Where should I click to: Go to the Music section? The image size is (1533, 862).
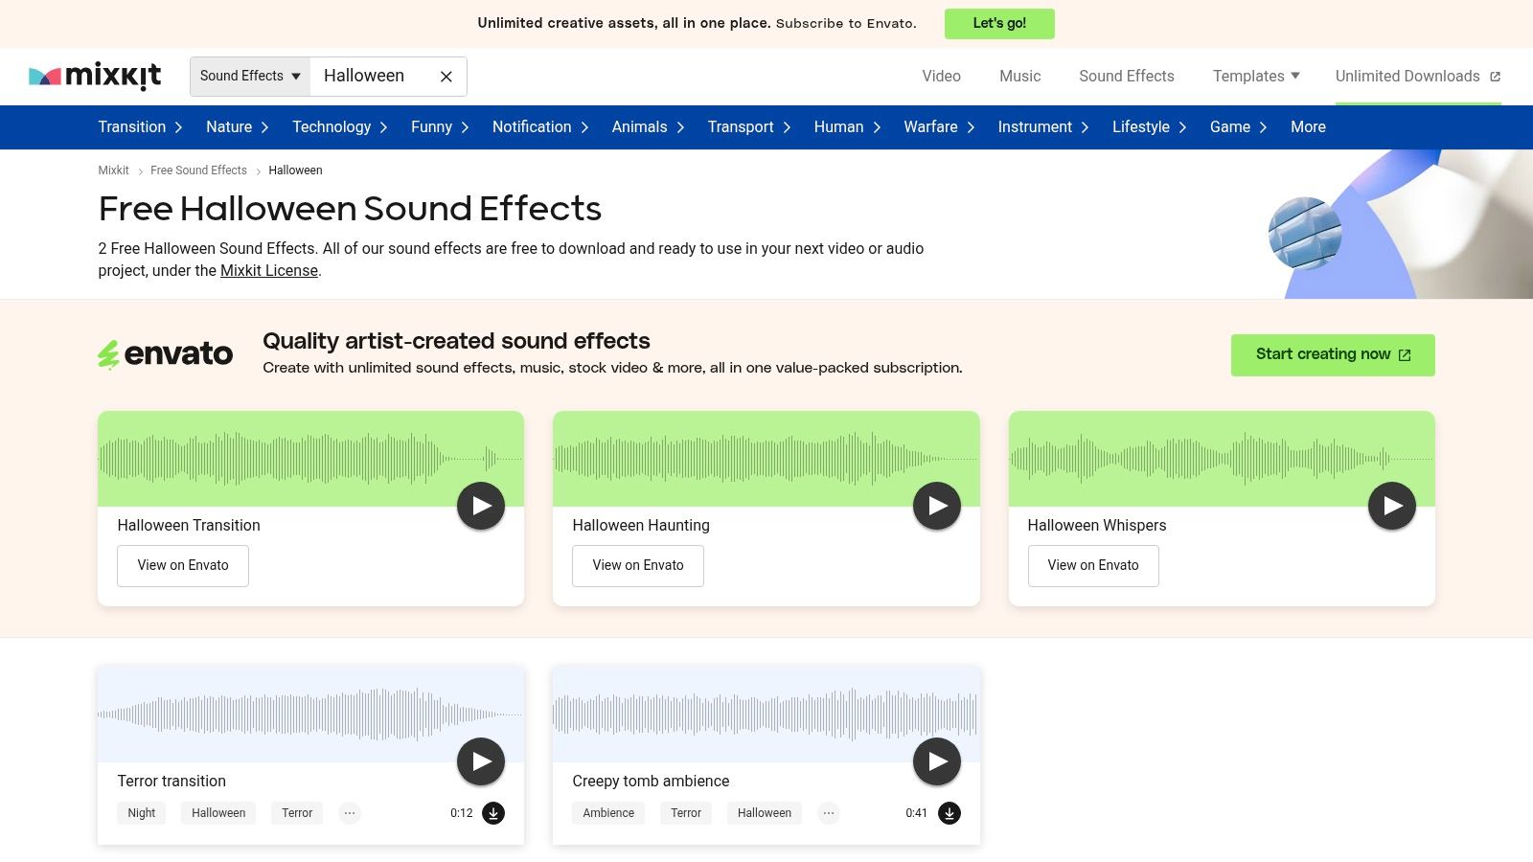coord(1019,76)
